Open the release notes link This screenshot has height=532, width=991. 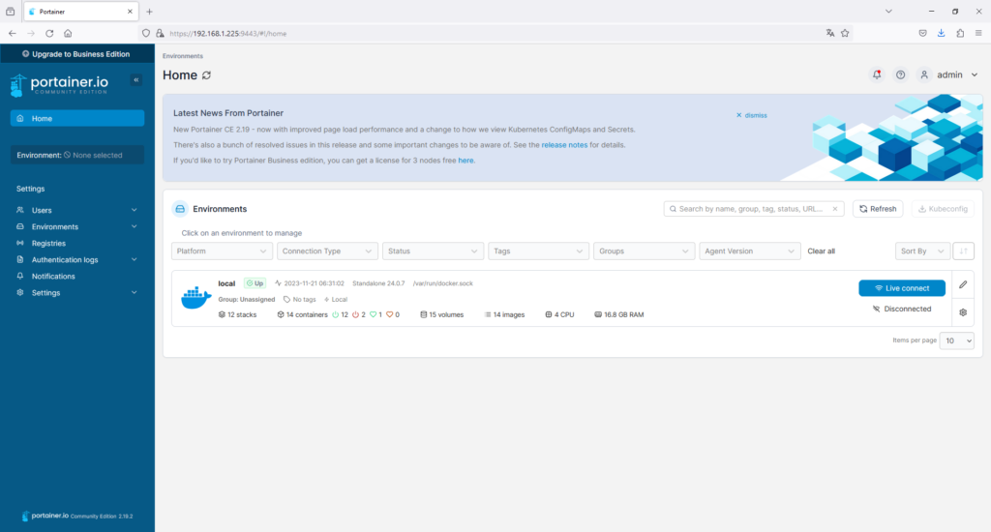point(564,145)
